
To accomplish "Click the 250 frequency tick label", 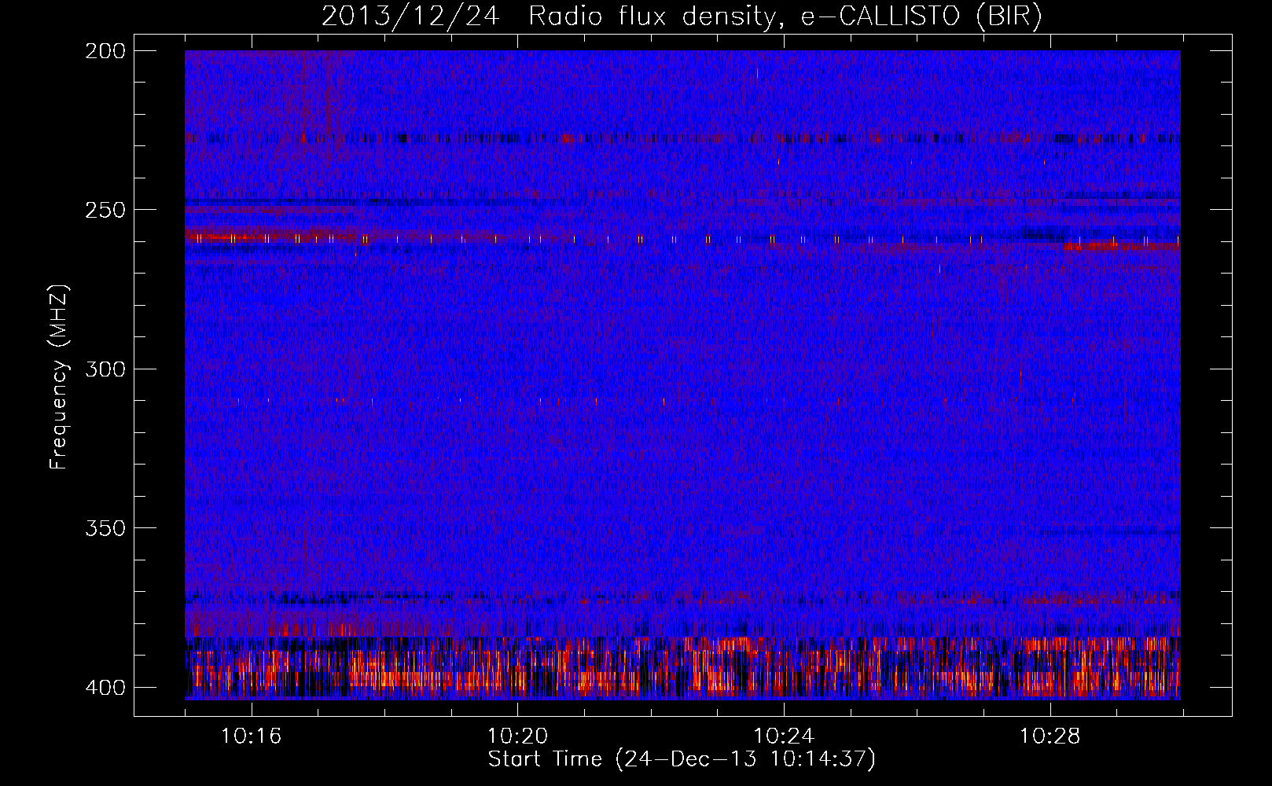I will 105,210.
